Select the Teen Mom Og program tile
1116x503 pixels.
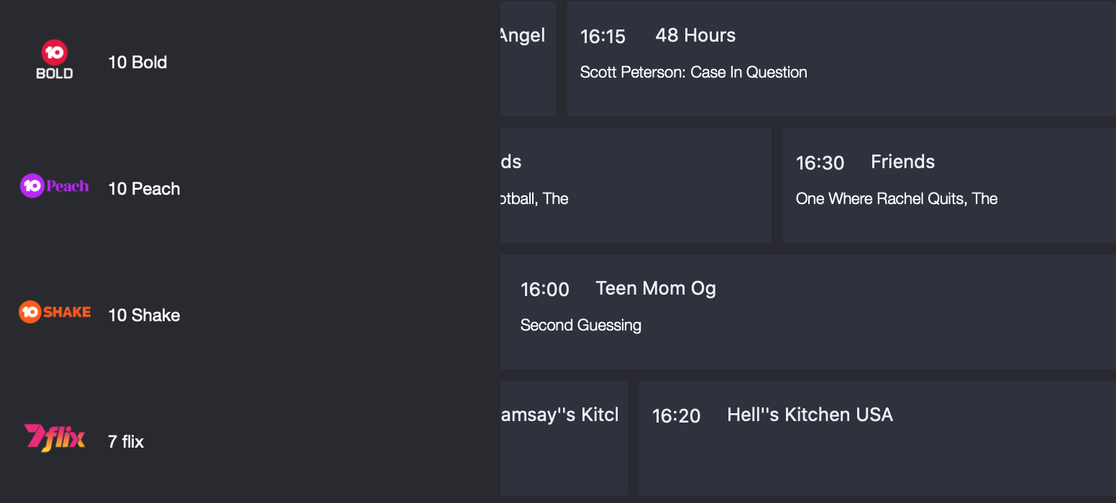click(x=805, y=309)
